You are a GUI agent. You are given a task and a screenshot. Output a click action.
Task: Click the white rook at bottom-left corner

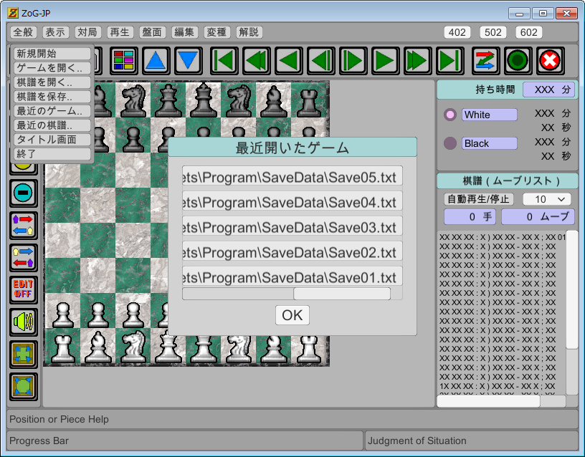62,348
